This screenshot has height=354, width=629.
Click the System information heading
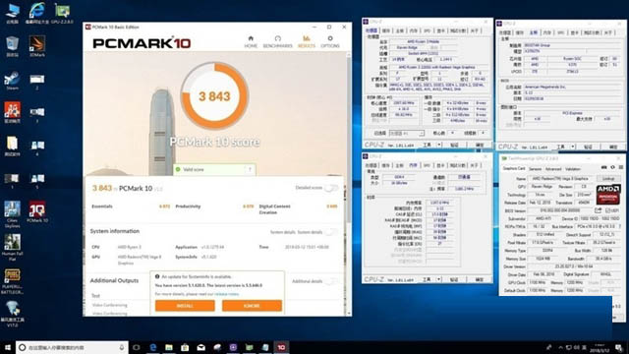pos(115,231)
